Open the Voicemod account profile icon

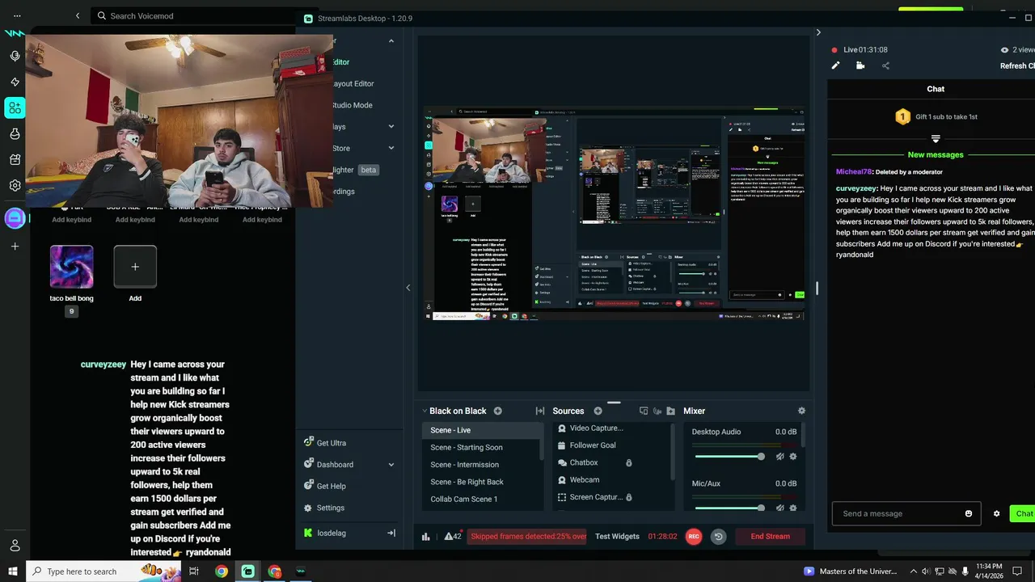pos(15,546)
